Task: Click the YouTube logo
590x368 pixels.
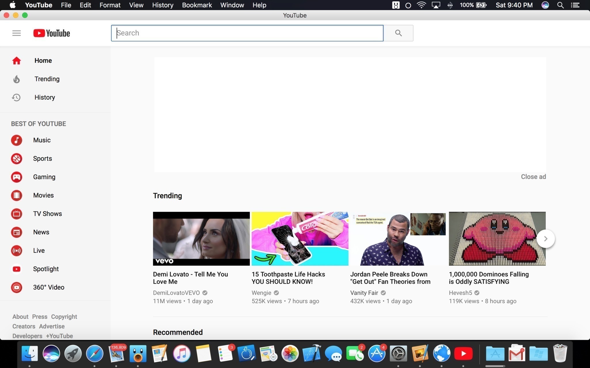Action: [x=52, y=33]
